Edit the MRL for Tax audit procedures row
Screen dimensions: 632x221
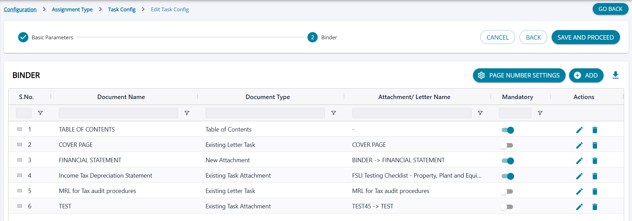point(579,192)
